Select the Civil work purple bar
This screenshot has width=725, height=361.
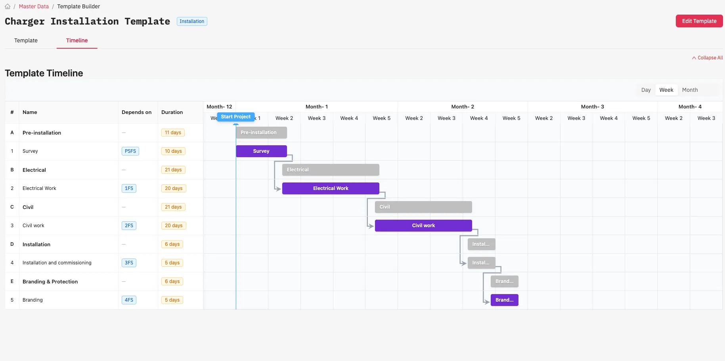[423, 226]
